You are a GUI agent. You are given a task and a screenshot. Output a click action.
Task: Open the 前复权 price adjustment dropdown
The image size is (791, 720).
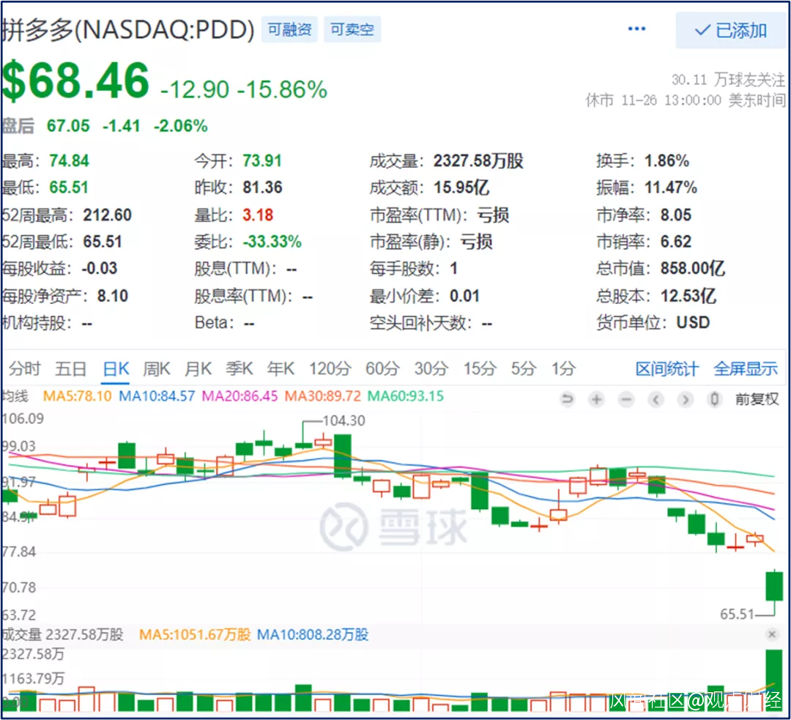[x=757, y=400]
